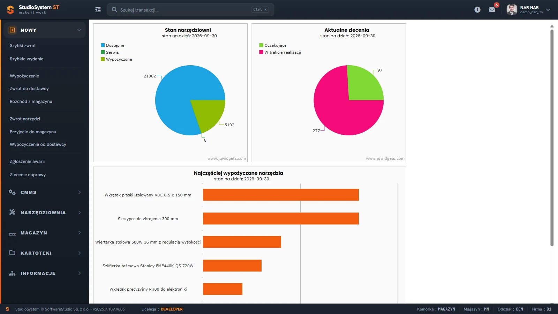Click the footer StudioSystem logo icon
The image size is (558, 314).
coord(7,309)
